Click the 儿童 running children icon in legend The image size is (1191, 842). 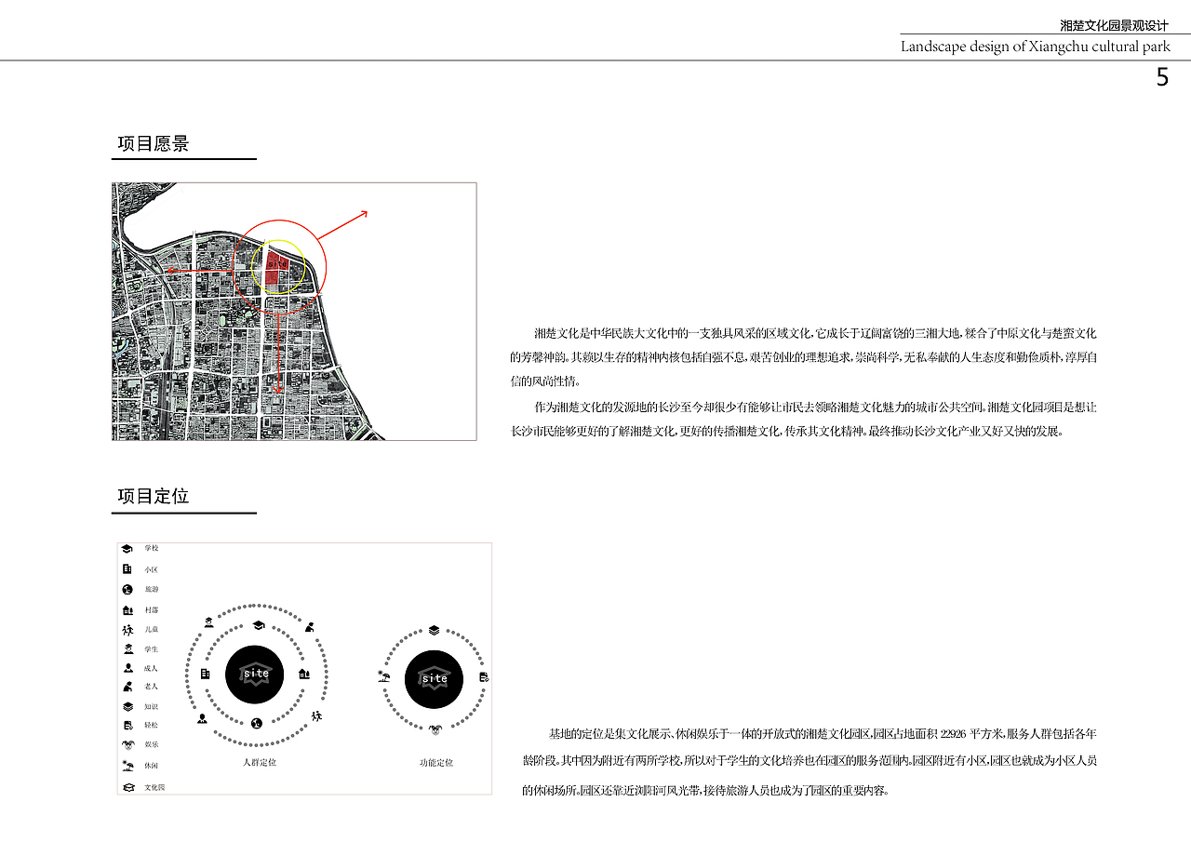tap(127, 630)
